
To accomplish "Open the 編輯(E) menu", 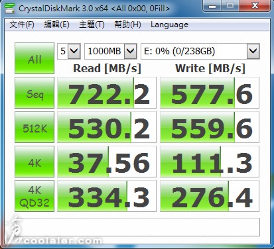I will (x=56, y=25).
